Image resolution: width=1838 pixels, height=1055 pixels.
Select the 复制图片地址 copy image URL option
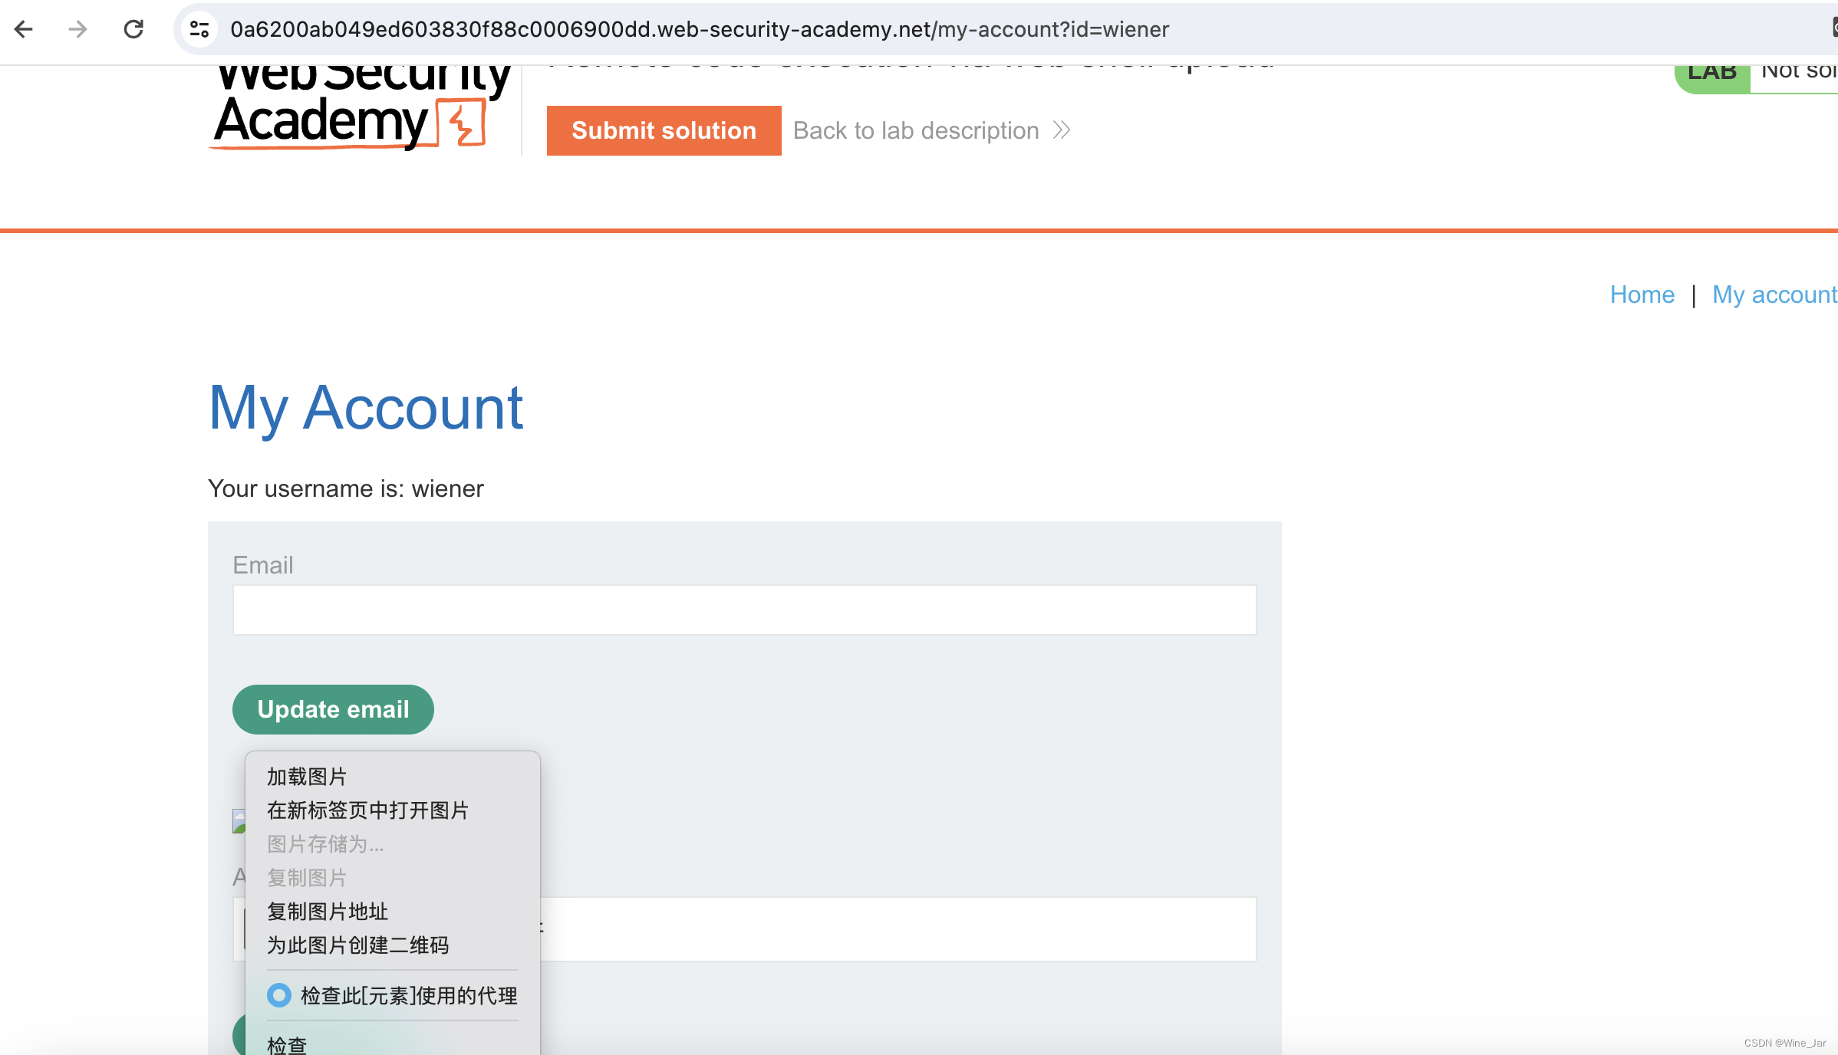tap(327, 911)
